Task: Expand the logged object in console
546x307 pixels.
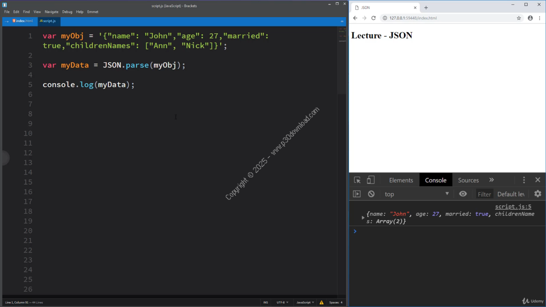Action: 363,217
